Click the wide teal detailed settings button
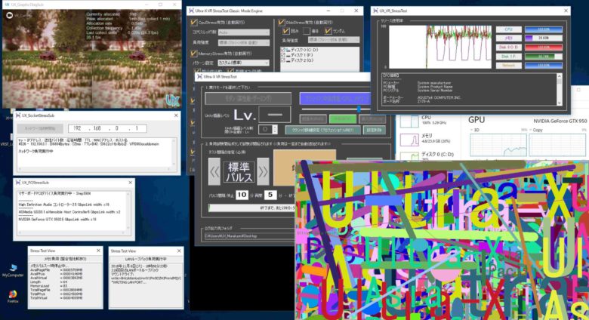Screen dimensions: 589x320 (x=322, y=130)
